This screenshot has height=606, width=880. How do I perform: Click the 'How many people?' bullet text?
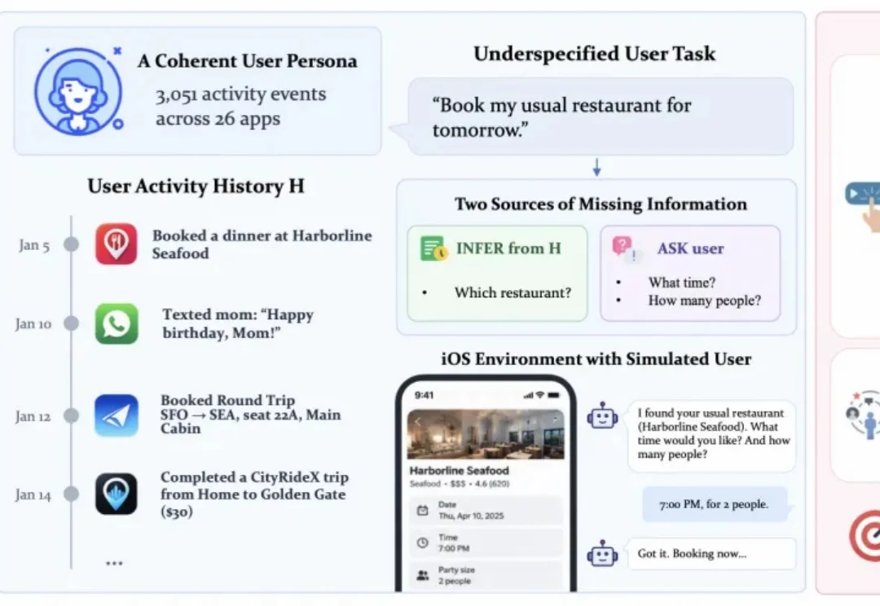coord(705,301)
